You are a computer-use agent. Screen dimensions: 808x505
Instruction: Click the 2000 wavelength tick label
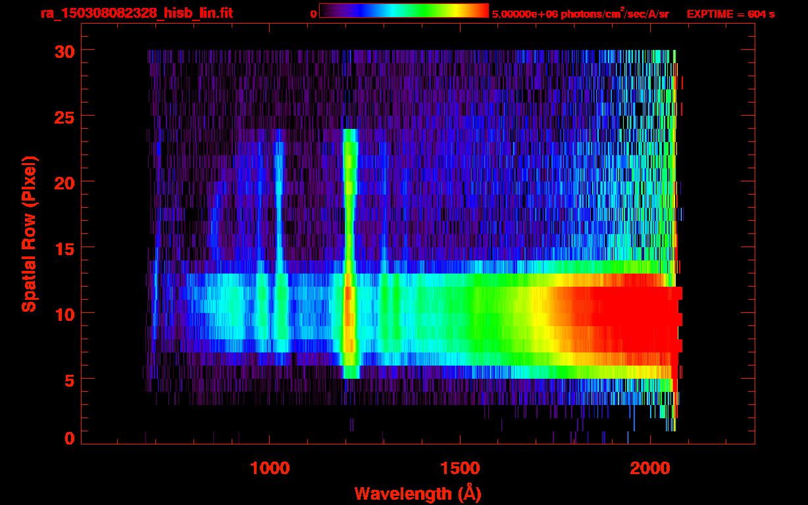click(x=650, y=468)
